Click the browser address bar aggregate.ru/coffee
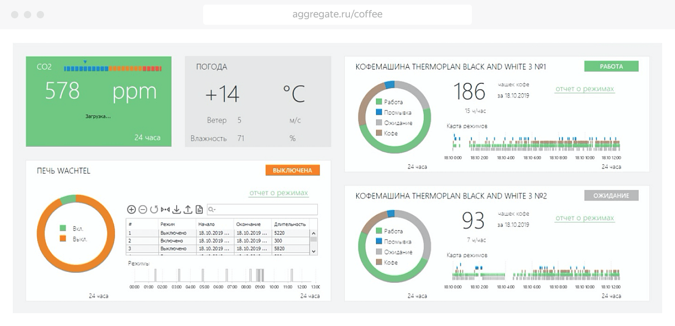 (x=337, y=14)
